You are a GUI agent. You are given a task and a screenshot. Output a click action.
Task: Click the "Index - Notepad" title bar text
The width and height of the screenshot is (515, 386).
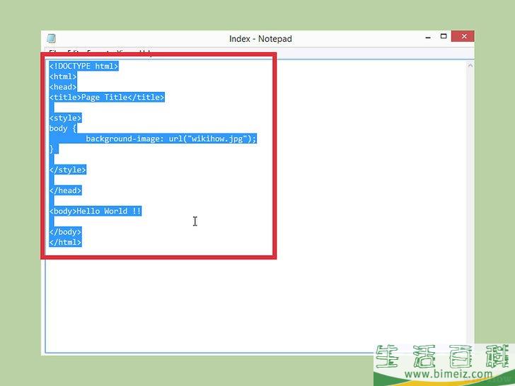click(260, 39)
